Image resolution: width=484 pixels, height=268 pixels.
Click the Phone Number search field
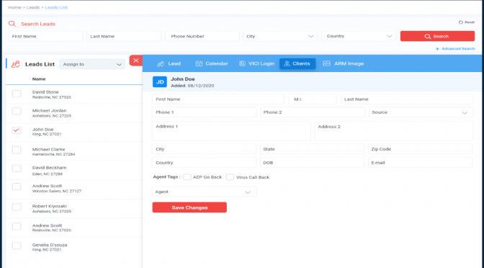click(202, 36)
